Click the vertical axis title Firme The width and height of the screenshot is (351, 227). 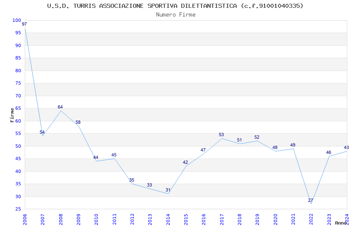[x=12, y=115]
